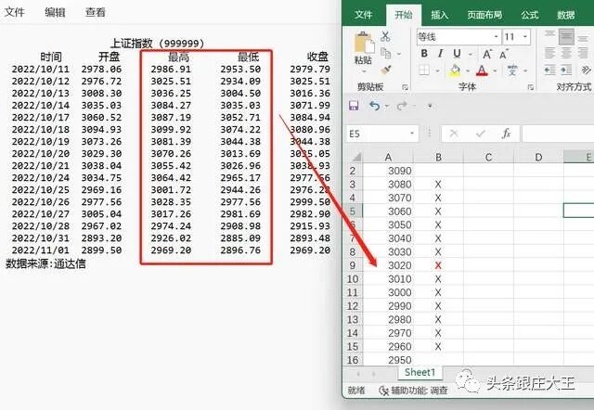This screenshot has width=594, height=410.
Task: Switch to Excel 开始 (Home) tab
Action: [x=404, y=15]
